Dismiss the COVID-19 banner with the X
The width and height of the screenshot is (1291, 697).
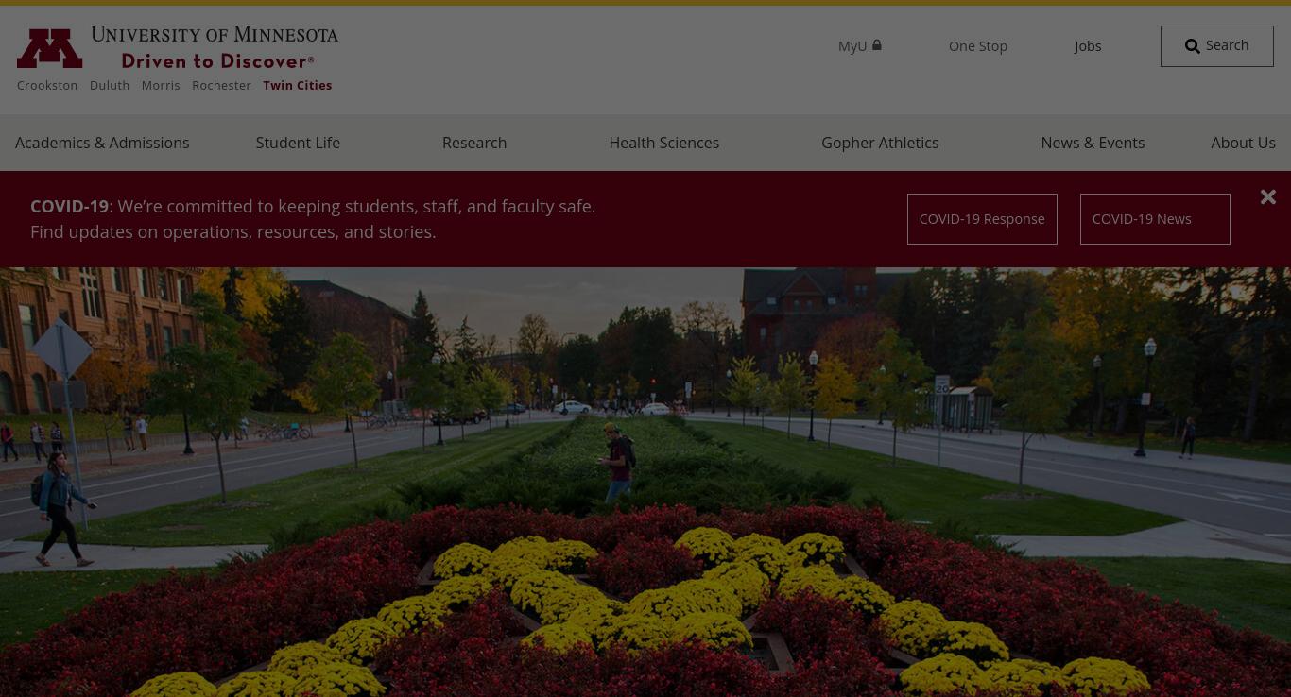[x=1268, y=196]
